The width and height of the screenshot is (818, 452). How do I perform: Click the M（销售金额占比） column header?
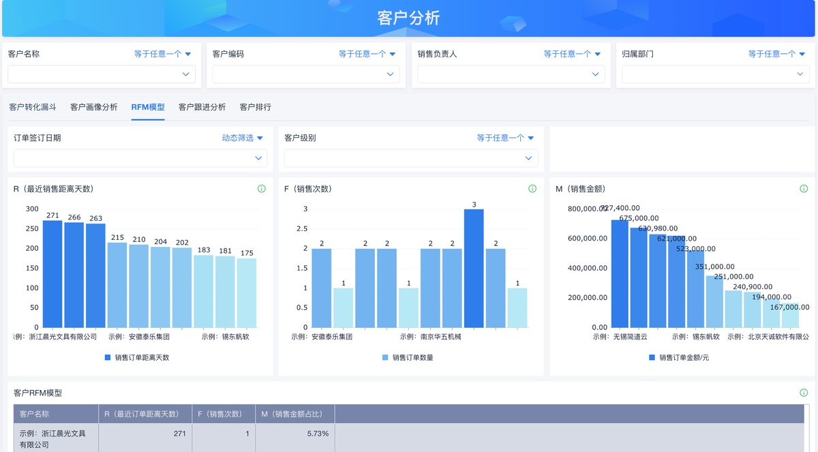(295, 414)
